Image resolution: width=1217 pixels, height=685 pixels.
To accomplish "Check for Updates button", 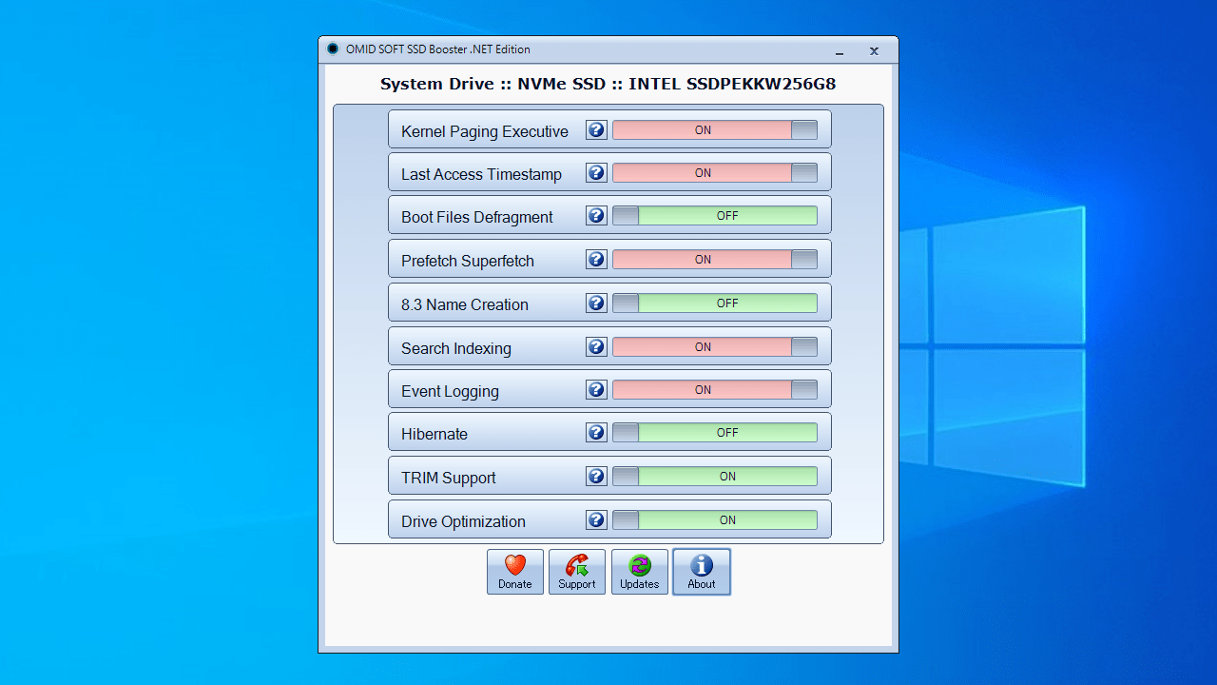I will click(640, 572).
